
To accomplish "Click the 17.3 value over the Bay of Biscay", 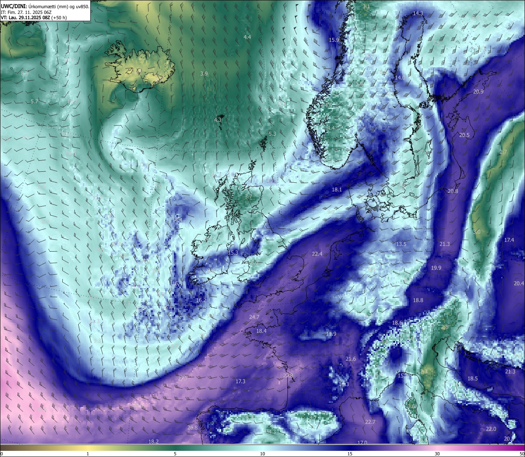I will pyautogui.click(x=240, y=381).
